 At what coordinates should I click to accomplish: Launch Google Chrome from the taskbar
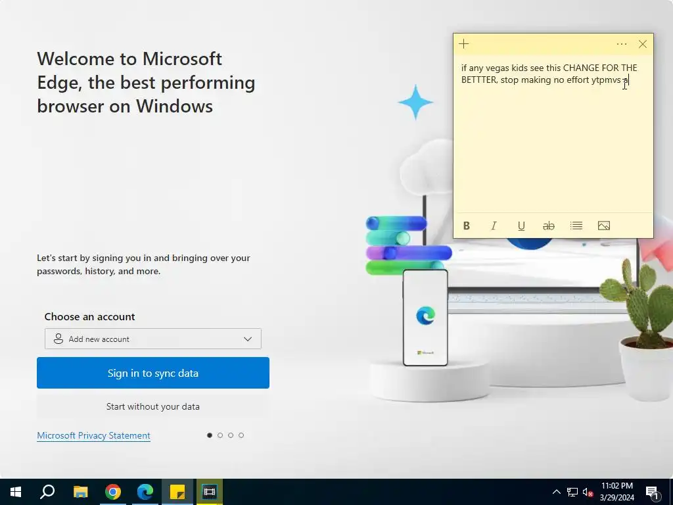pos(113,492)
